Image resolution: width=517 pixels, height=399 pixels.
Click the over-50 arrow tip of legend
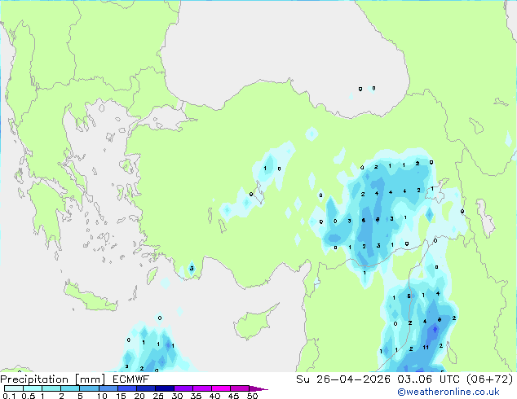click(258, 389)
